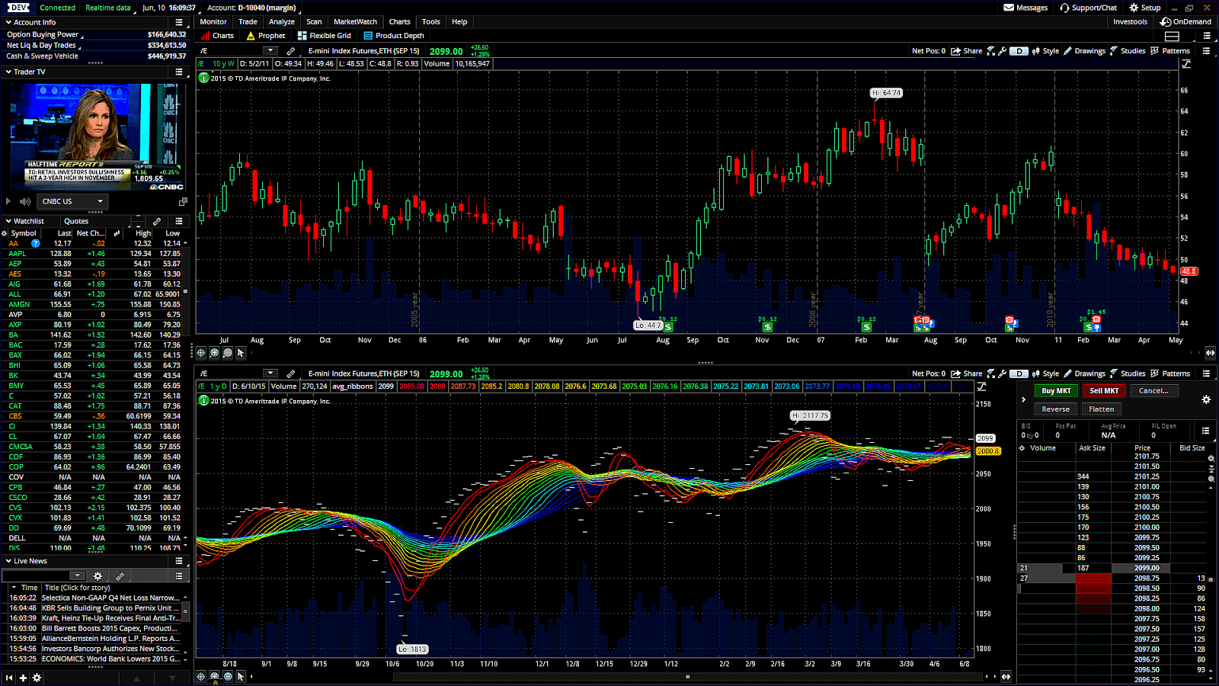Add a gadget with the plus icon
This screenshot has width=1219, height=686.
coord(23,678)
